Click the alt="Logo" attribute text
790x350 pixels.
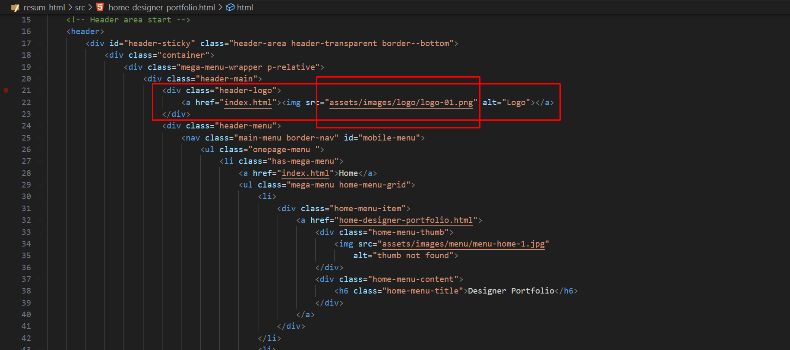(x=506, y=103)
